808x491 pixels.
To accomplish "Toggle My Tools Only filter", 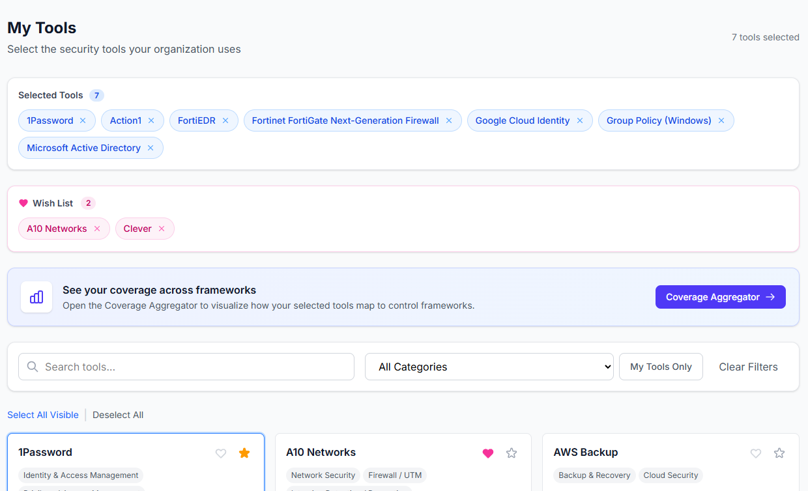I will 661,367.
